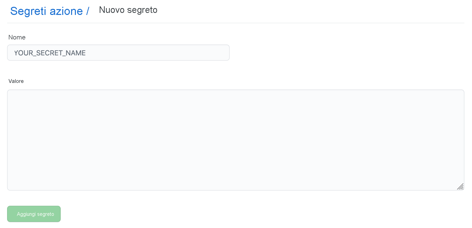Click the disabled-looking Aggiungi segreto control

(x=34, y=214)
